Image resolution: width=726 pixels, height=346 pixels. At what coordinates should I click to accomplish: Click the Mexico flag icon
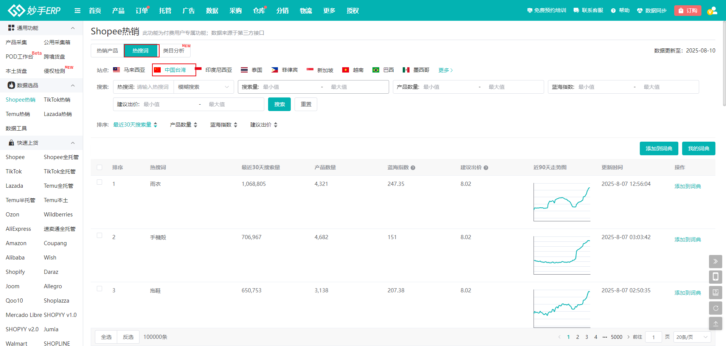(406, 70)
